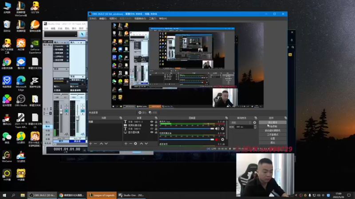This screenshot has width=355, height=199.
Task: Add a new scene with the plus icon in Scenes panel
Action: pos(91,143)
